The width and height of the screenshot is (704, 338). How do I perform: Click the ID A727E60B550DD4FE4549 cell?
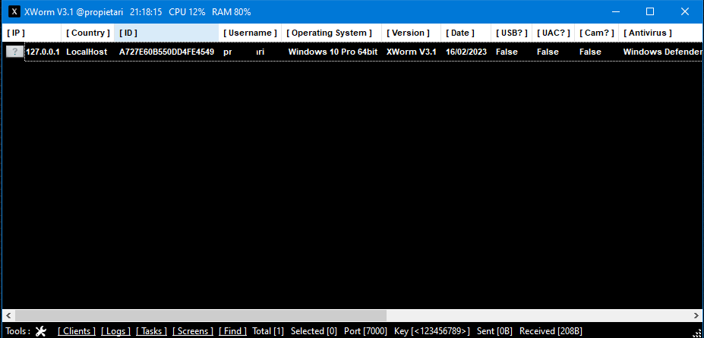(x=166, y=52)
